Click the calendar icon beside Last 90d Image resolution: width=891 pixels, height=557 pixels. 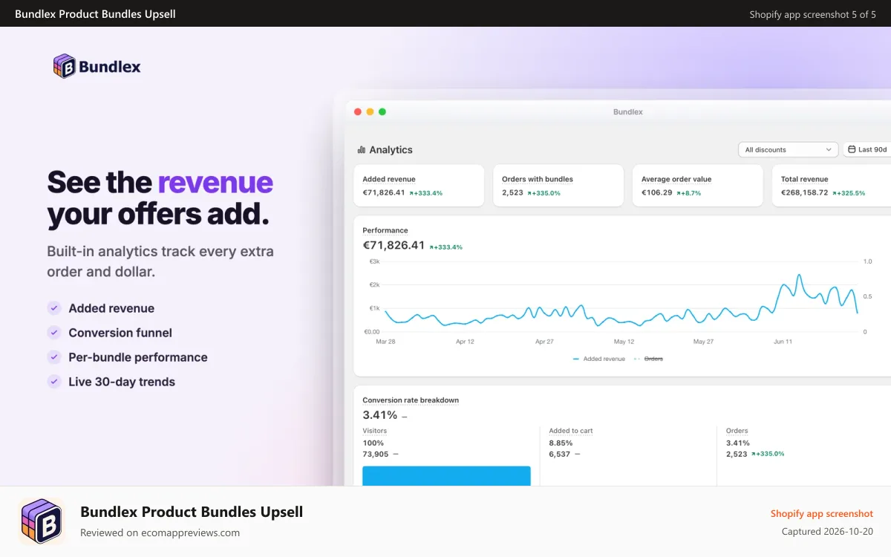click(852, 149)
